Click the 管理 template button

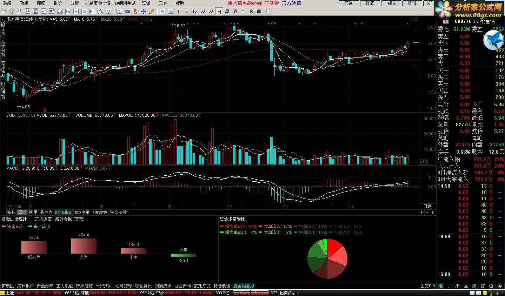(x=33, y=213)
